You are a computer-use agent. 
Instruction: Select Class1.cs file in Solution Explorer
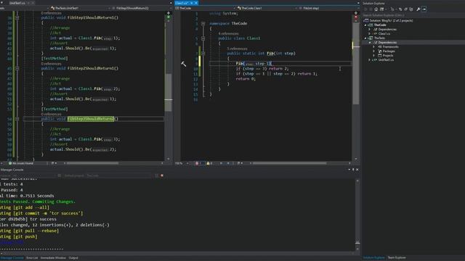tap(384, 34)
